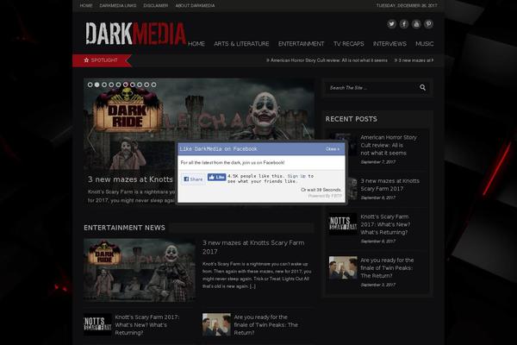Select the ninth slider dot
This screenshot has width=517, height=345.
pyautogui.click(x=146, y=85)
